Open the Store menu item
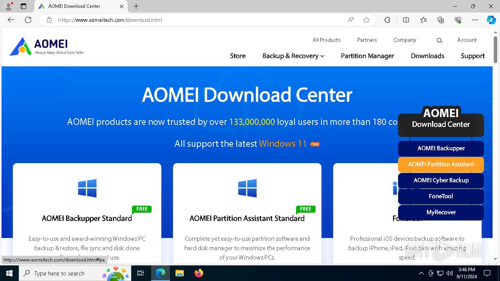Screen dimensions: 500x281 point(238,56)
